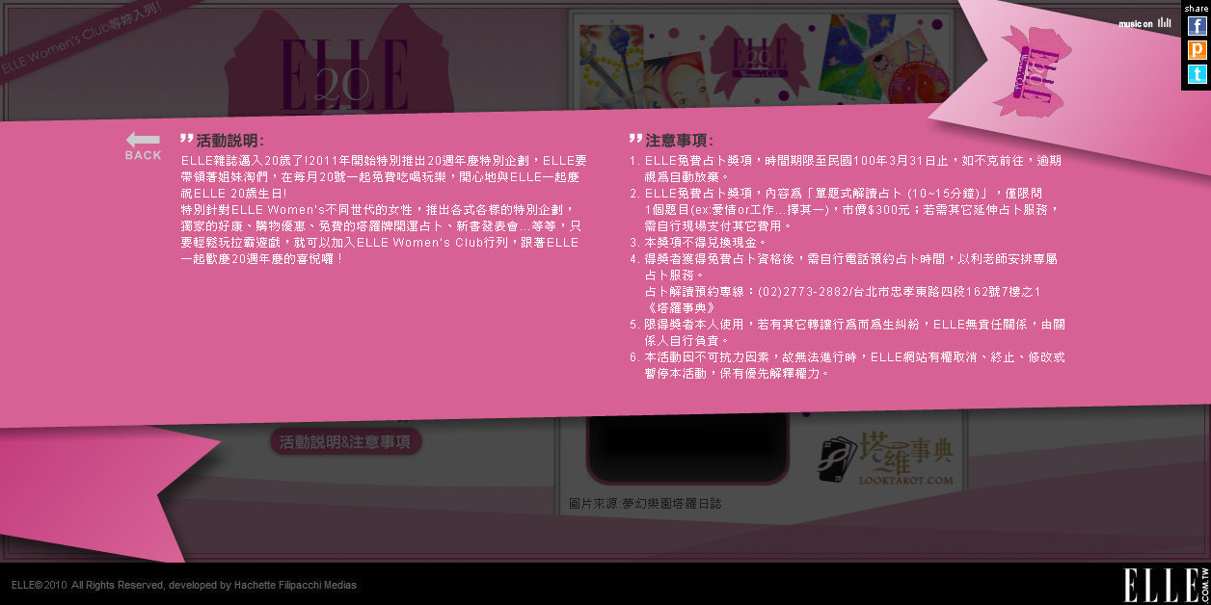The image size is (1211, 605).
Task: Click the BACK arrow icon
Action: [143, 145]
